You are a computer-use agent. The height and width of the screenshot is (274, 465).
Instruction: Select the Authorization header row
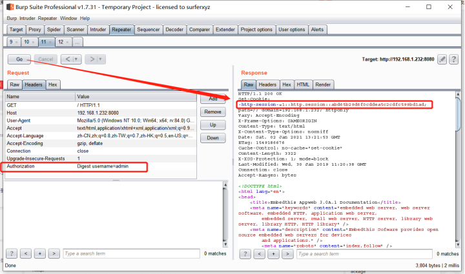101,166
